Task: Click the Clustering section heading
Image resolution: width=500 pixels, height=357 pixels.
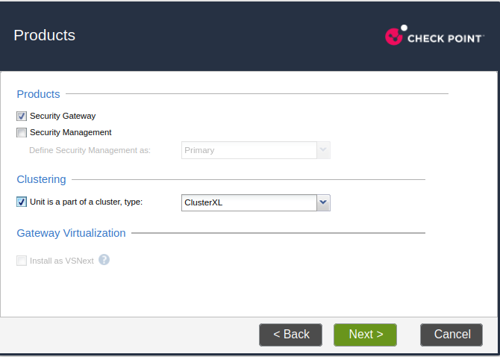Action: (x=42, y=179)
